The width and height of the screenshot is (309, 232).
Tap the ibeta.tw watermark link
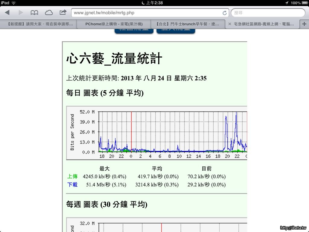[293, 228]
